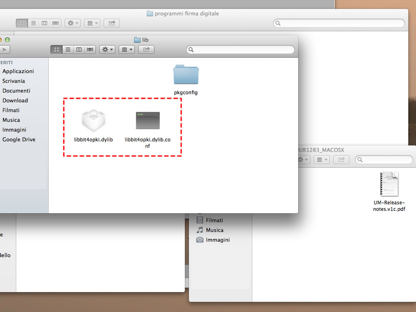Switch programmi firma digitale window to list view
The image size is (416, 312).
point(33,23)
